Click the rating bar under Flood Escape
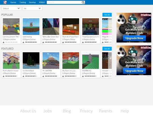The height and width of the screenshot is (114, 153). pyautogui.click(x=91, y=42)
